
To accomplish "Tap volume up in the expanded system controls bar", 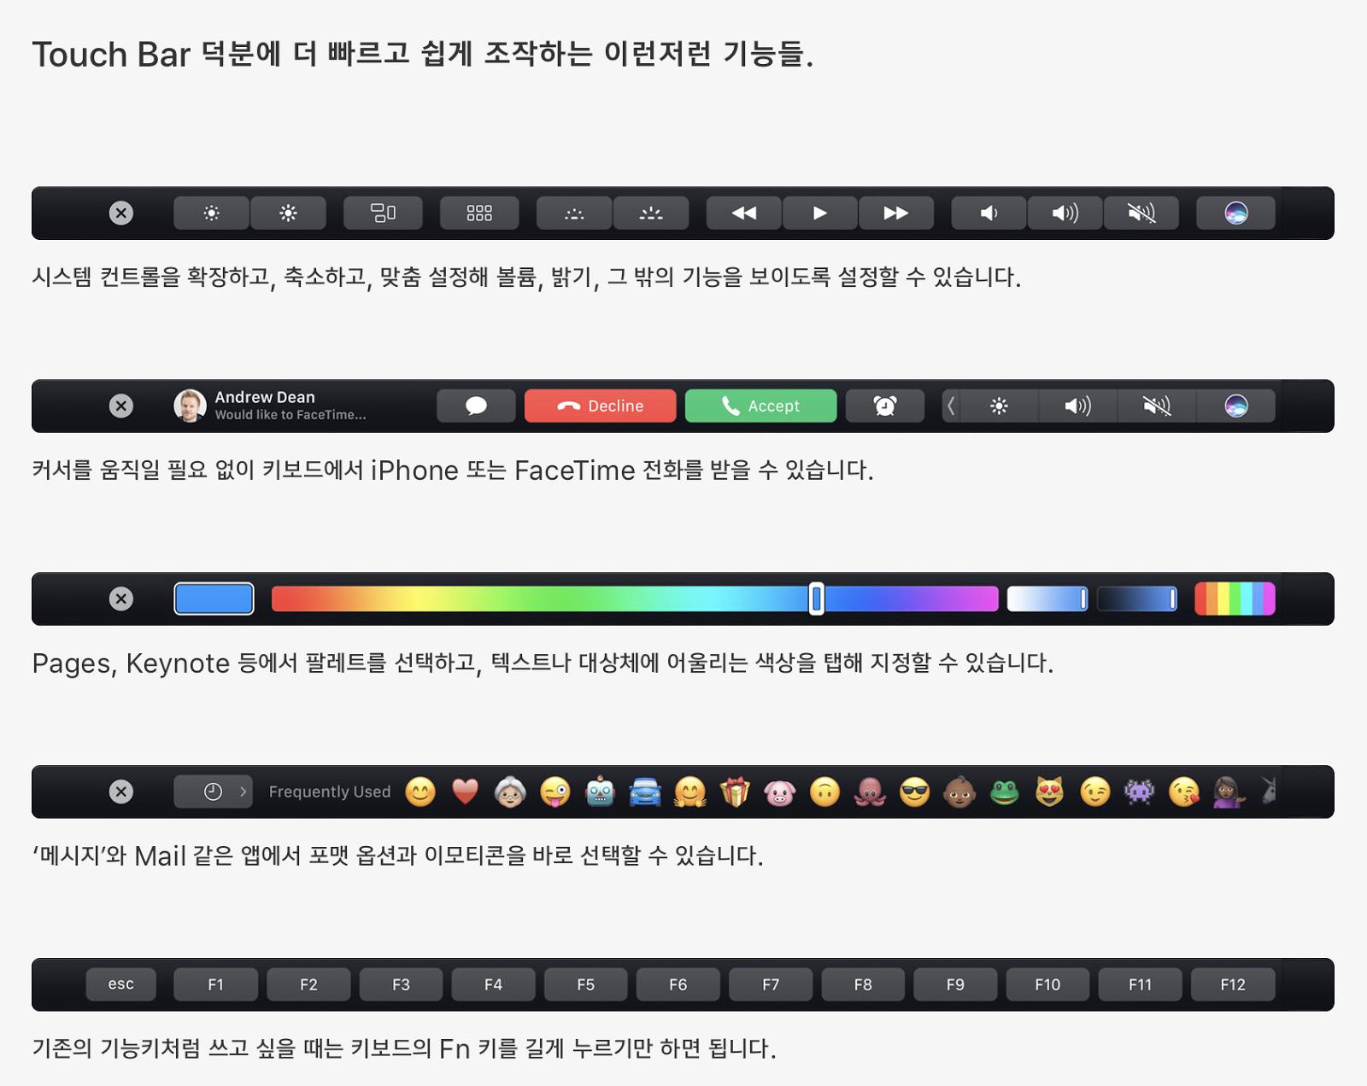I will coord(1065,213).
